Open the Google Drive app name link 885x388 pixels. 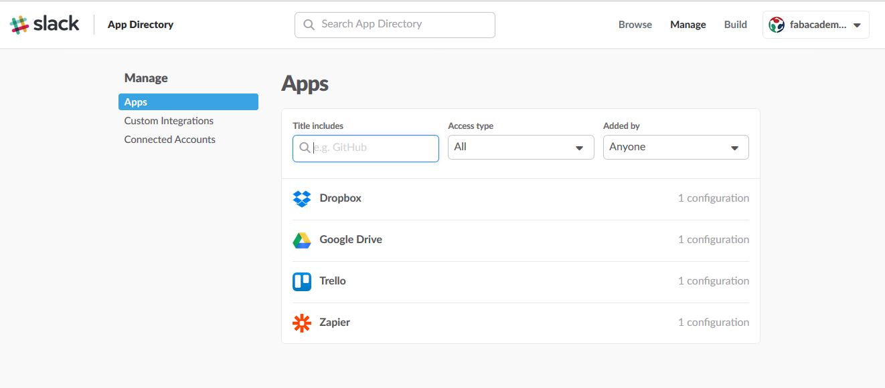(x=351, y=240)
